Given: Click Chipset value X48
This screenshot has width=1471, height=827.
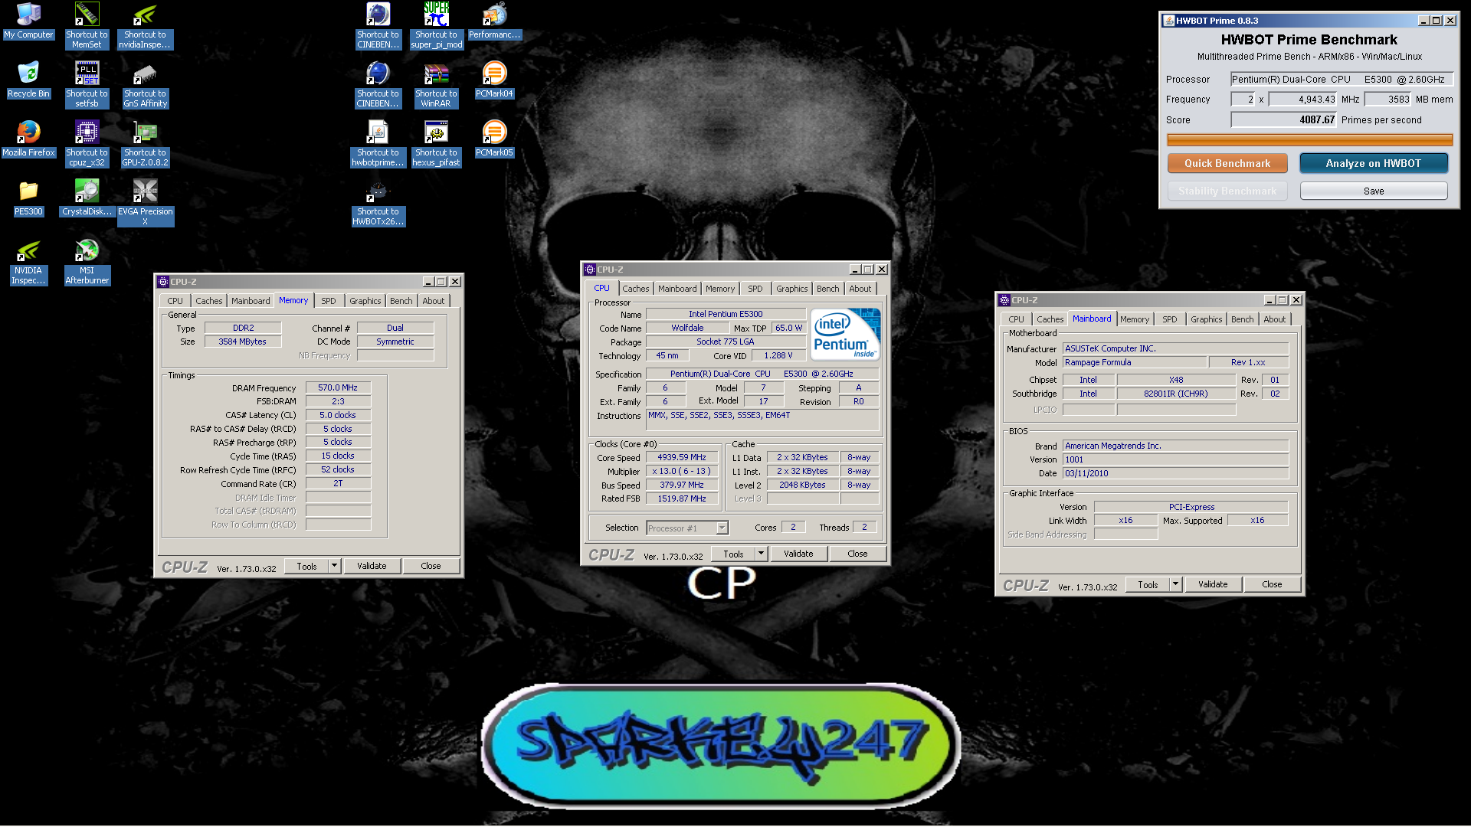Looking at the screenshot, I should (1175, 380).
